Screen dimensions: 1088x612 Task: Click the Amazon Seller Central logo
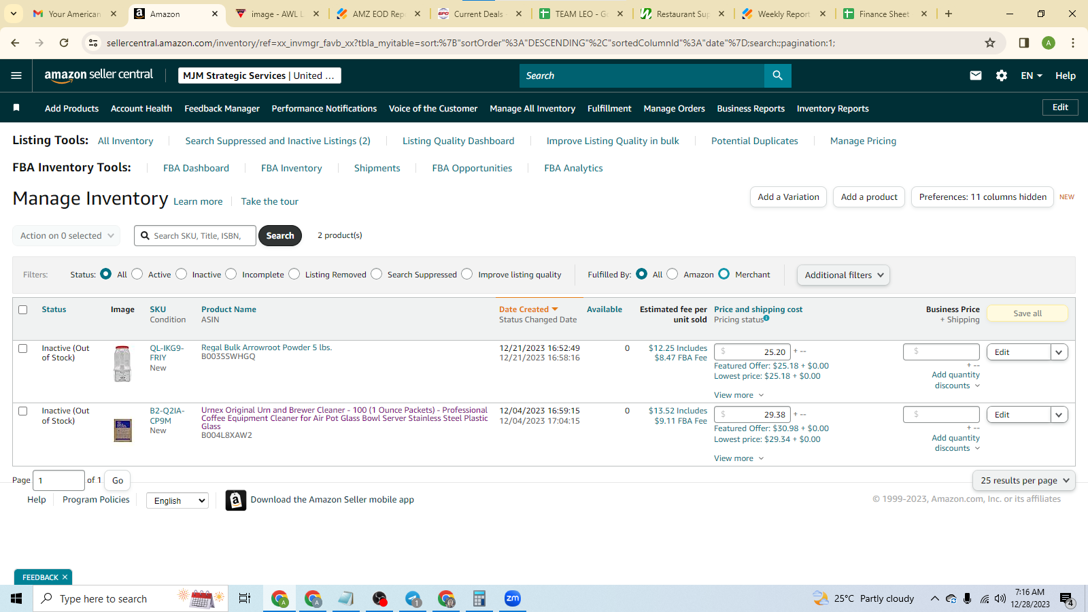(99, 75)
